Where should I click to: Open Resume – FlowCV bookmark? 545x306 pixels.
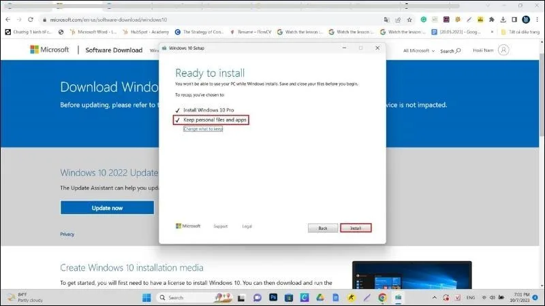click(x=250, y=32)
